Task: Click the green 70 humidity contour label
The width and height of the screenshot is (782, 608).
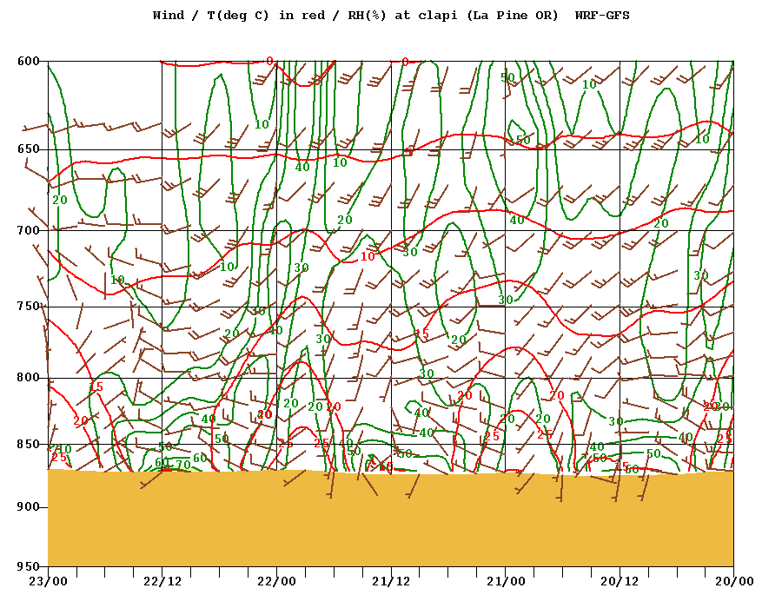Action: (183, 465)
